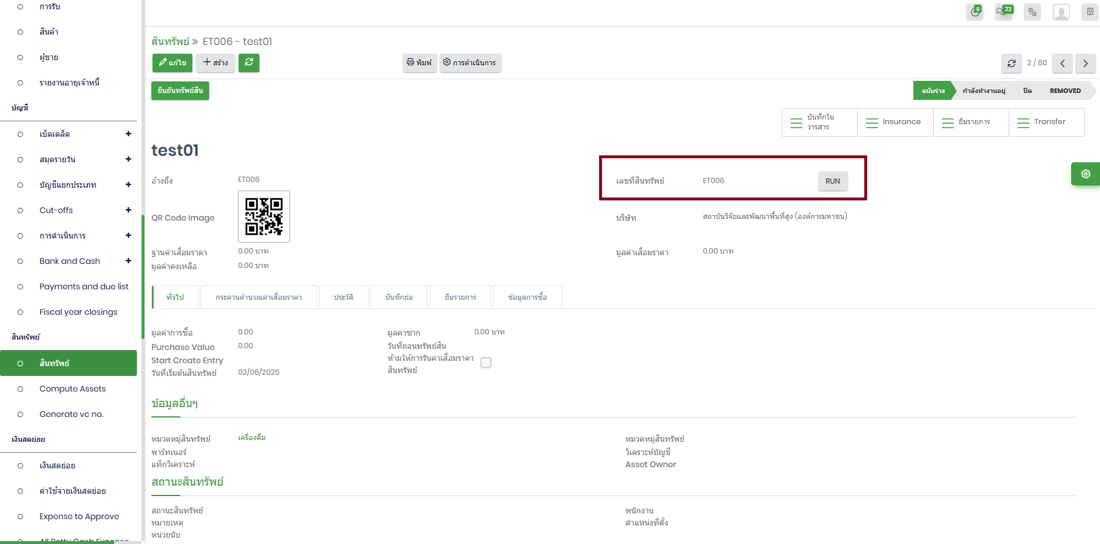Open the การดำเนินการ action dropdown
The image size is (1100, 544).
click(x=470, y=63)
